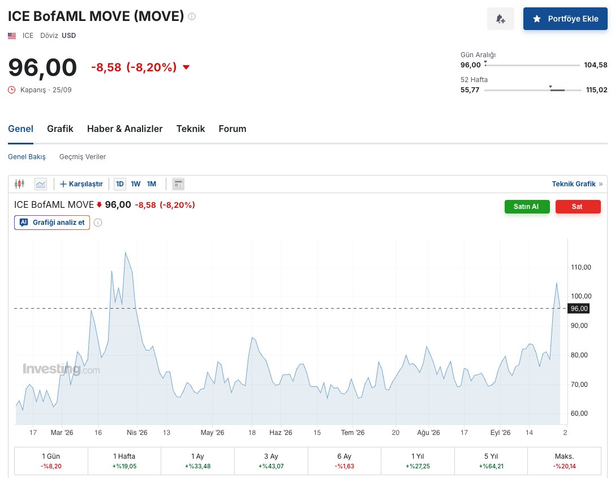This screenshot has width=615, height=478.
Task: Create a price alert with bell icon
Action: (x=501, y=19)
